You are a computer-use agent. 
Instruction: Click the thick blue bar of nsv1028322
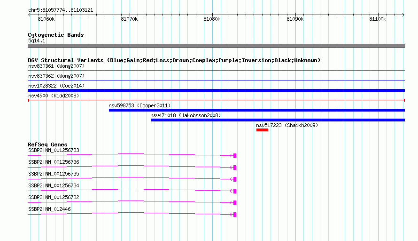[x=216, y=90]
